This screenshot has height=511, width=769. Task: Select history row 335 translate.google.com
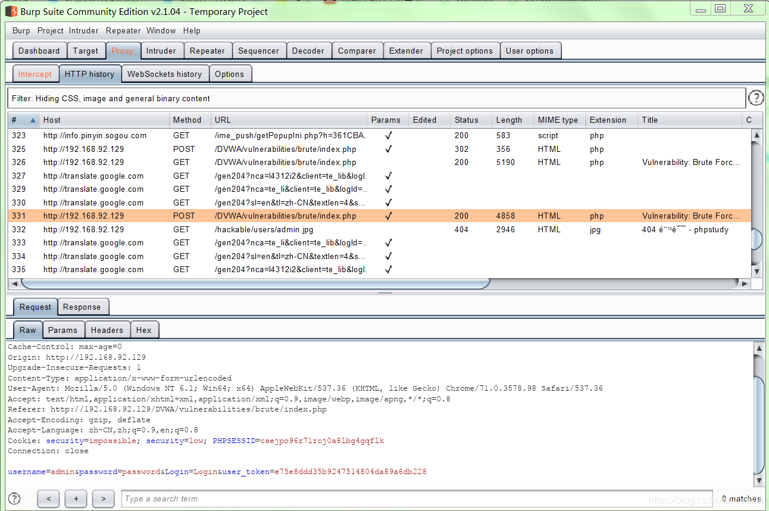tap(380, 269)
